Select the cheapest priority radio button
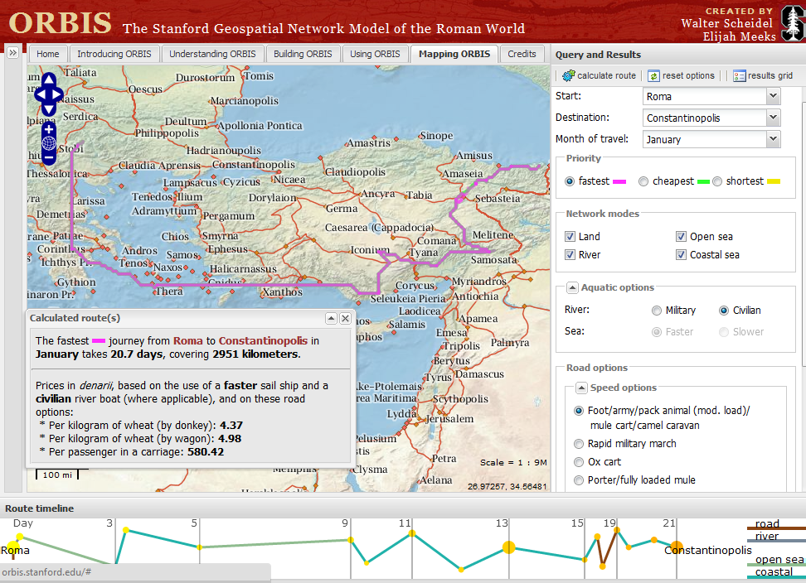This screenshot has width=806, height=583. [643, 181]
